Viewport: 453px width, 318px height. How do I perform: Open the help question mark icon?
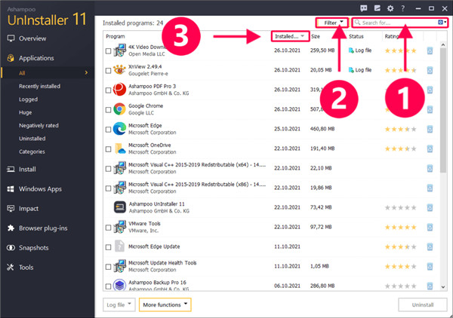[x=403, y=8]
